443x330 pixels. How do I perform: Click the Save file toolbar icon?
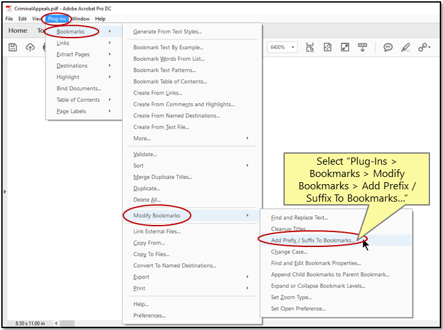tap(13, 47)
